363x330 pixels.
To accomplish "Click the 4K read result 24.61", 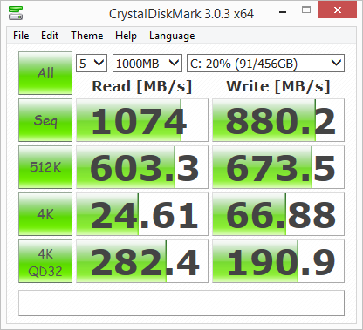I will 142,214.
